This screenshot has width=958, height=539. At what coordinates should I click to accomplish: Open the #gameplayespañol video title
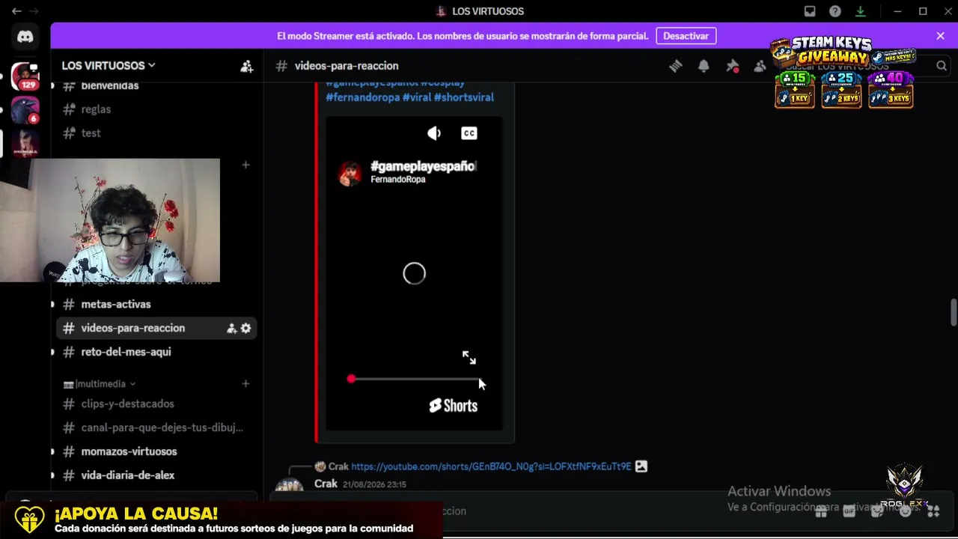[424, 166]
